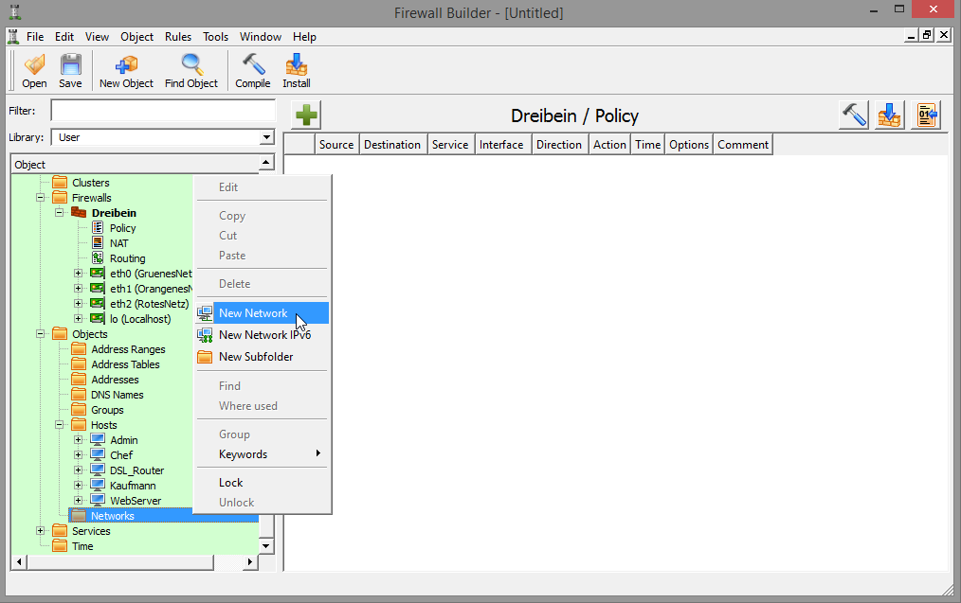Click the tree's vertical scrollbar down arrow
The height and width of the screenshot is (603, 961).
tap(266, 545)
